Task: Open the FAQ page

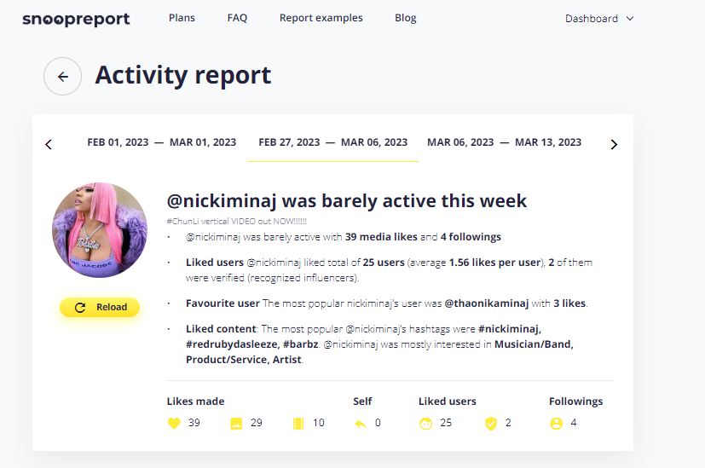Action: point(237,18)
